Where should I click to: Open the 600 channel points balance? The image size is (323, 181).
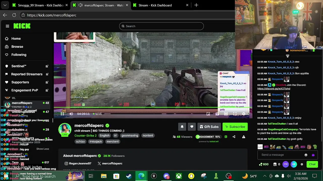[x=264, y=164]
